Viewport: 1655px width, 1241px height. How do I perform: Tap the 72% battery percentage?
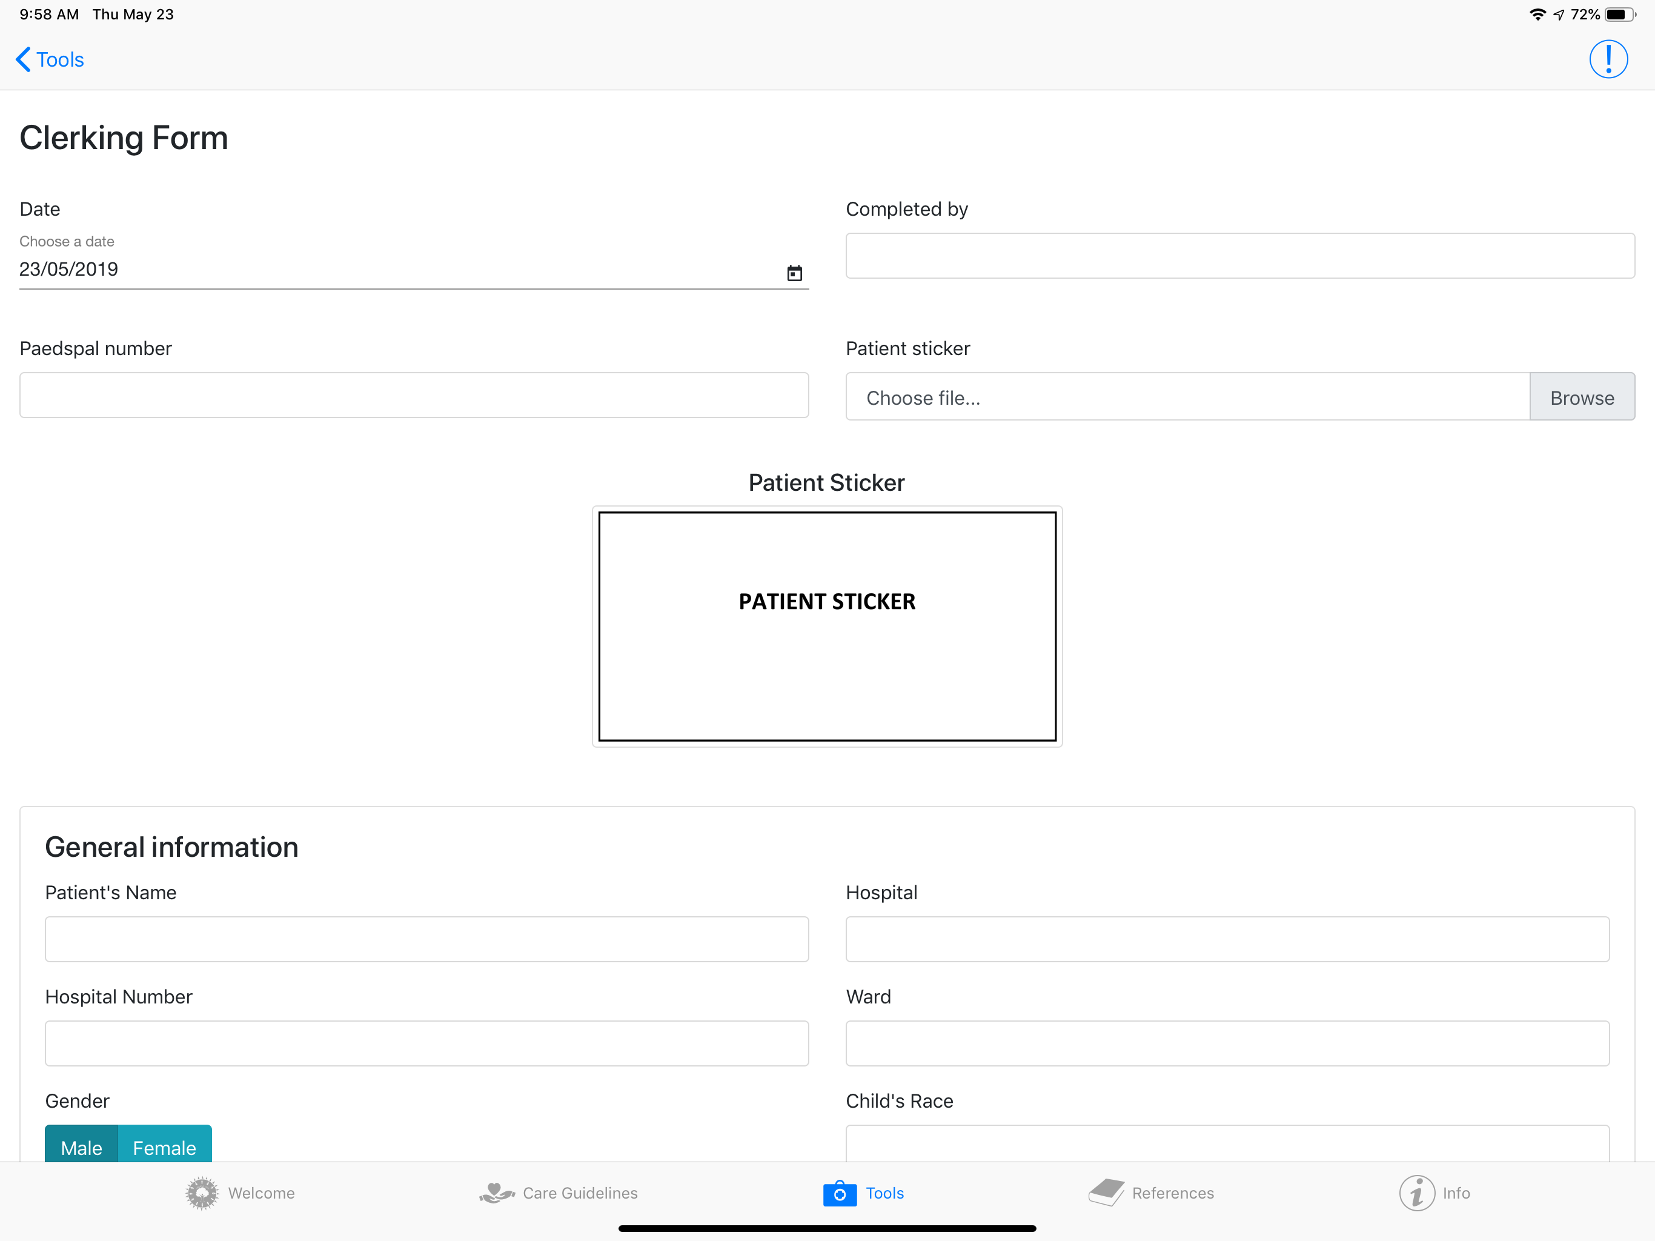pos(1585,14)
